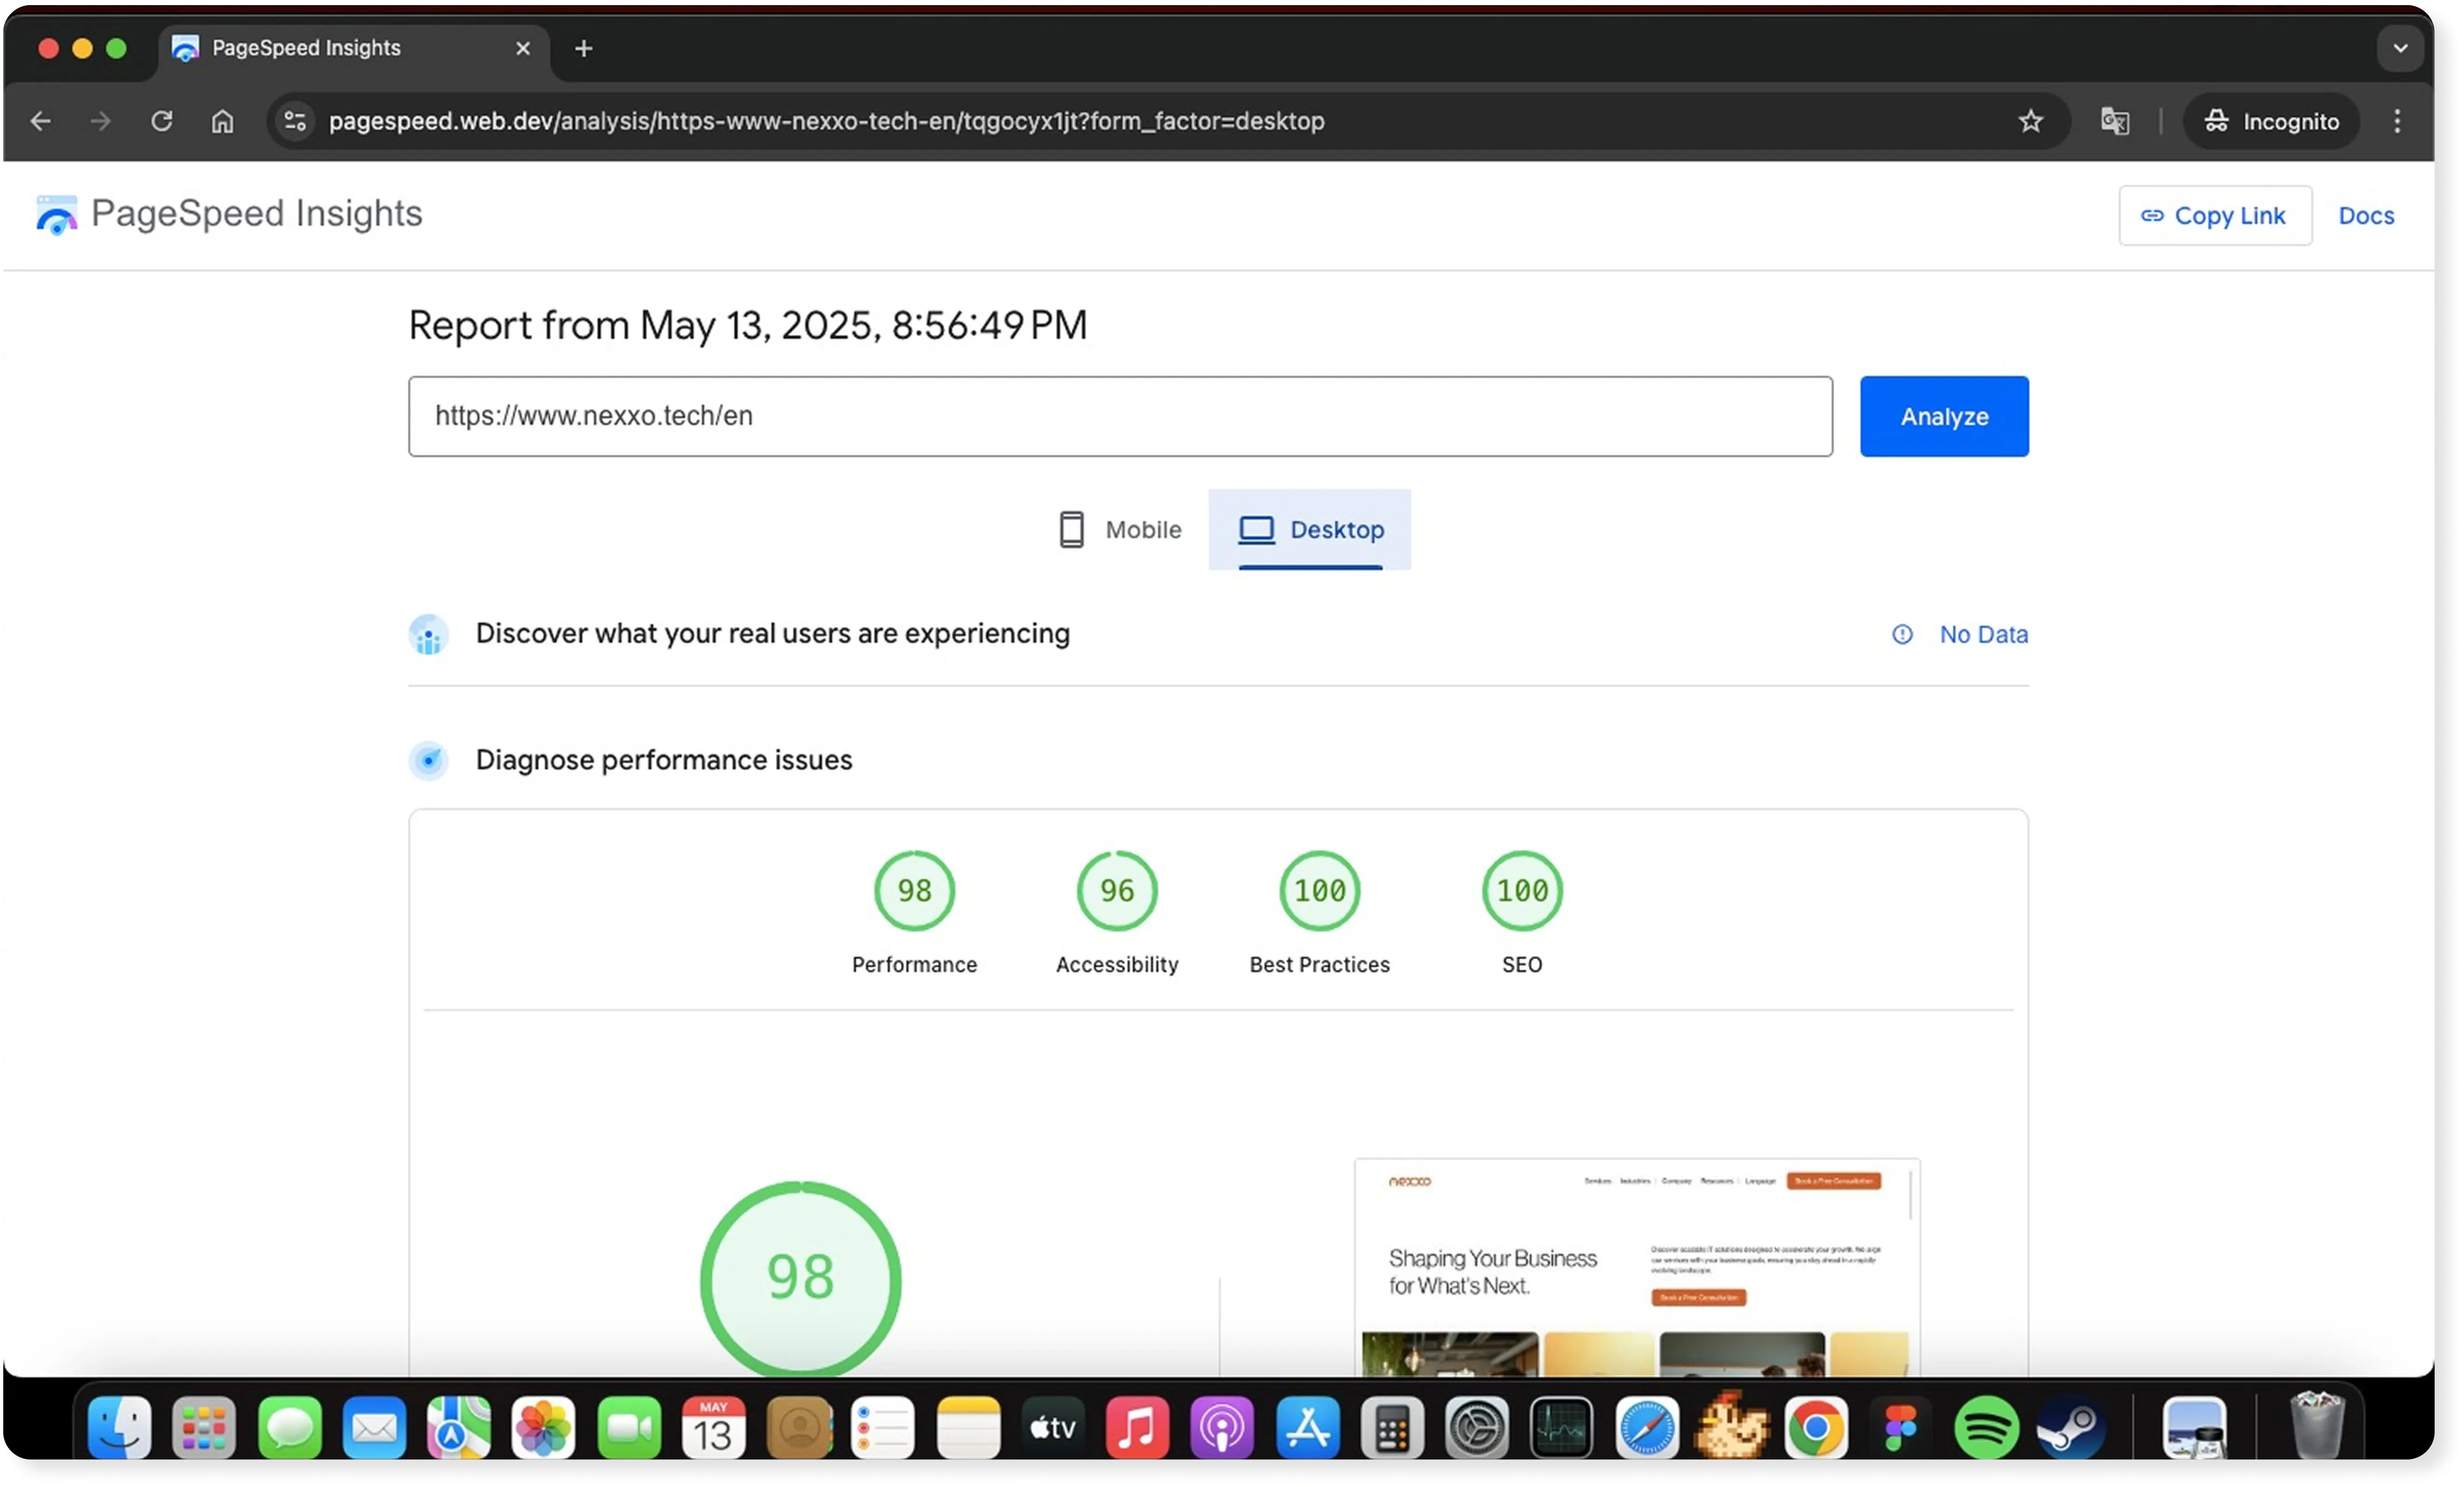Navigate back to the previous page

41,121
